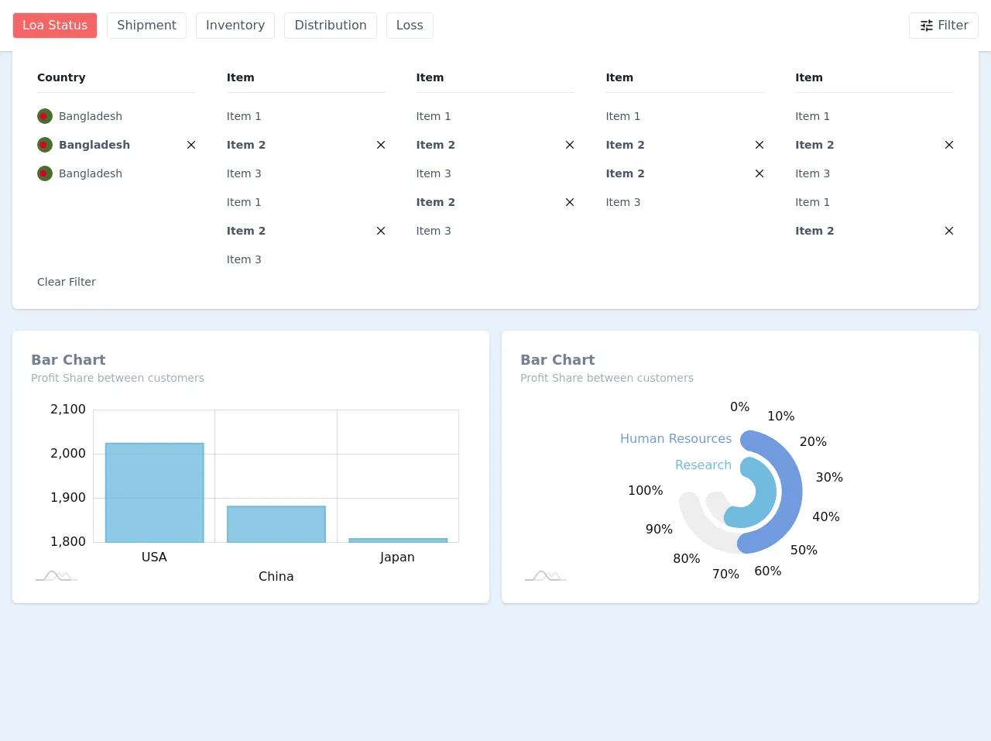Click the sparkline icon under the USA bar chart
The width and height of the screenshot is (991, 741).
coord(57,576)
